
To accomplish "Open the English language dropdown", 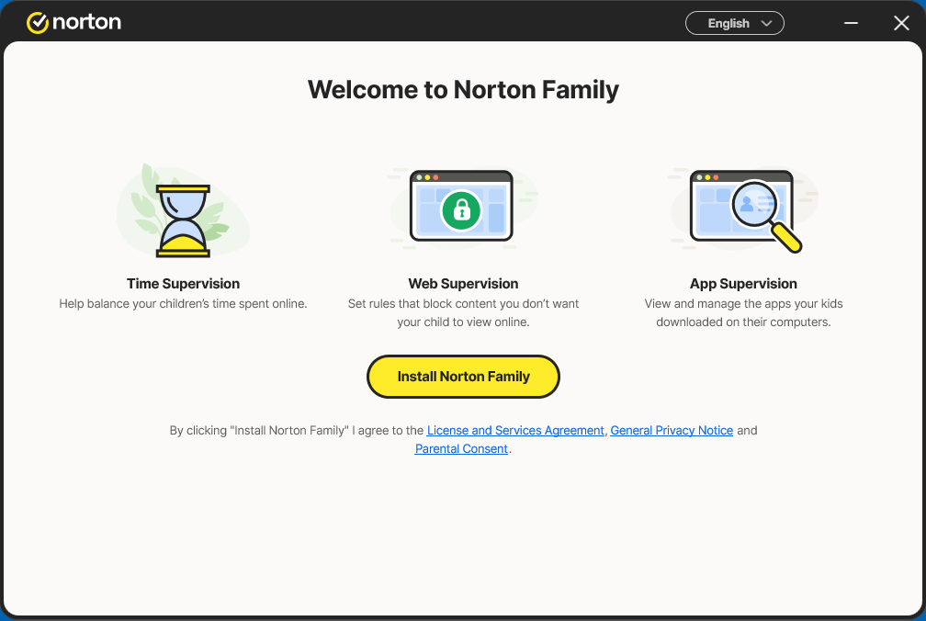I will [735, 23].
